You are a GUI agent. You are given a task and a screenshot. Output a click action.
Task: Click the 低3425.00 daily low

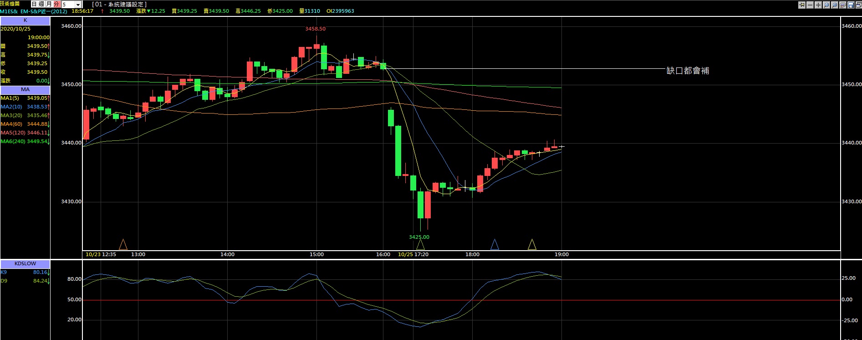[x=280, y=11]
